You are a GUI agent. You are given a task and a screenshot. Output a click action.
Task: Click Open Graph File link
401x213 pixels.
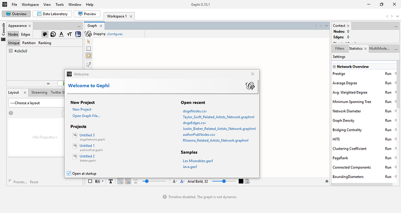coord(86,116)
